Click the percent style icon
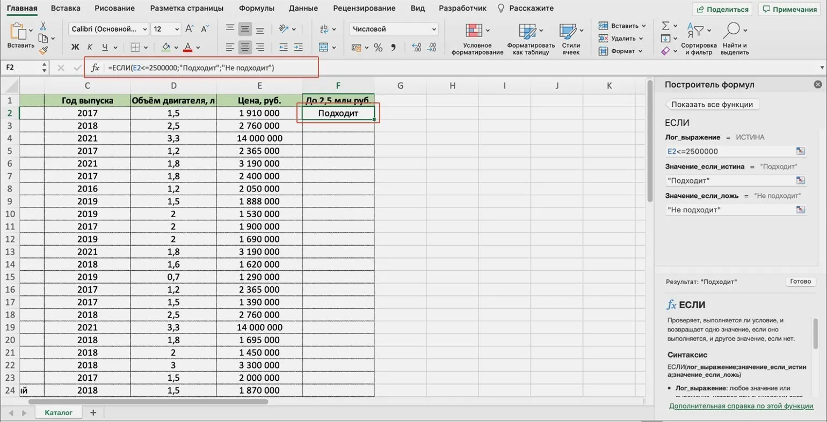 (378, 48)
